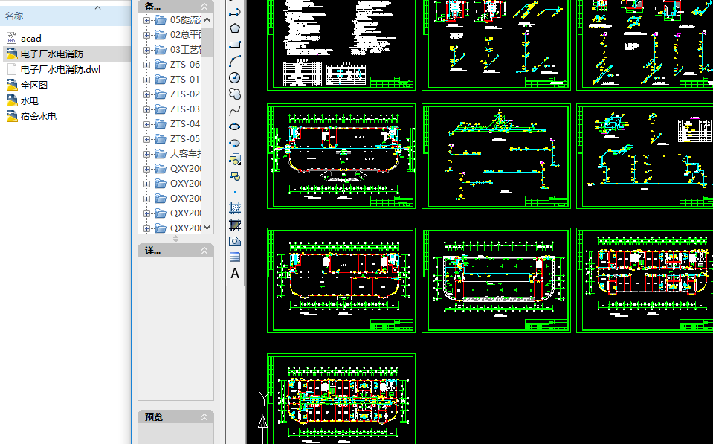Open the Hatch tool
Screen dimensions: 713x444
pos(235,208)
